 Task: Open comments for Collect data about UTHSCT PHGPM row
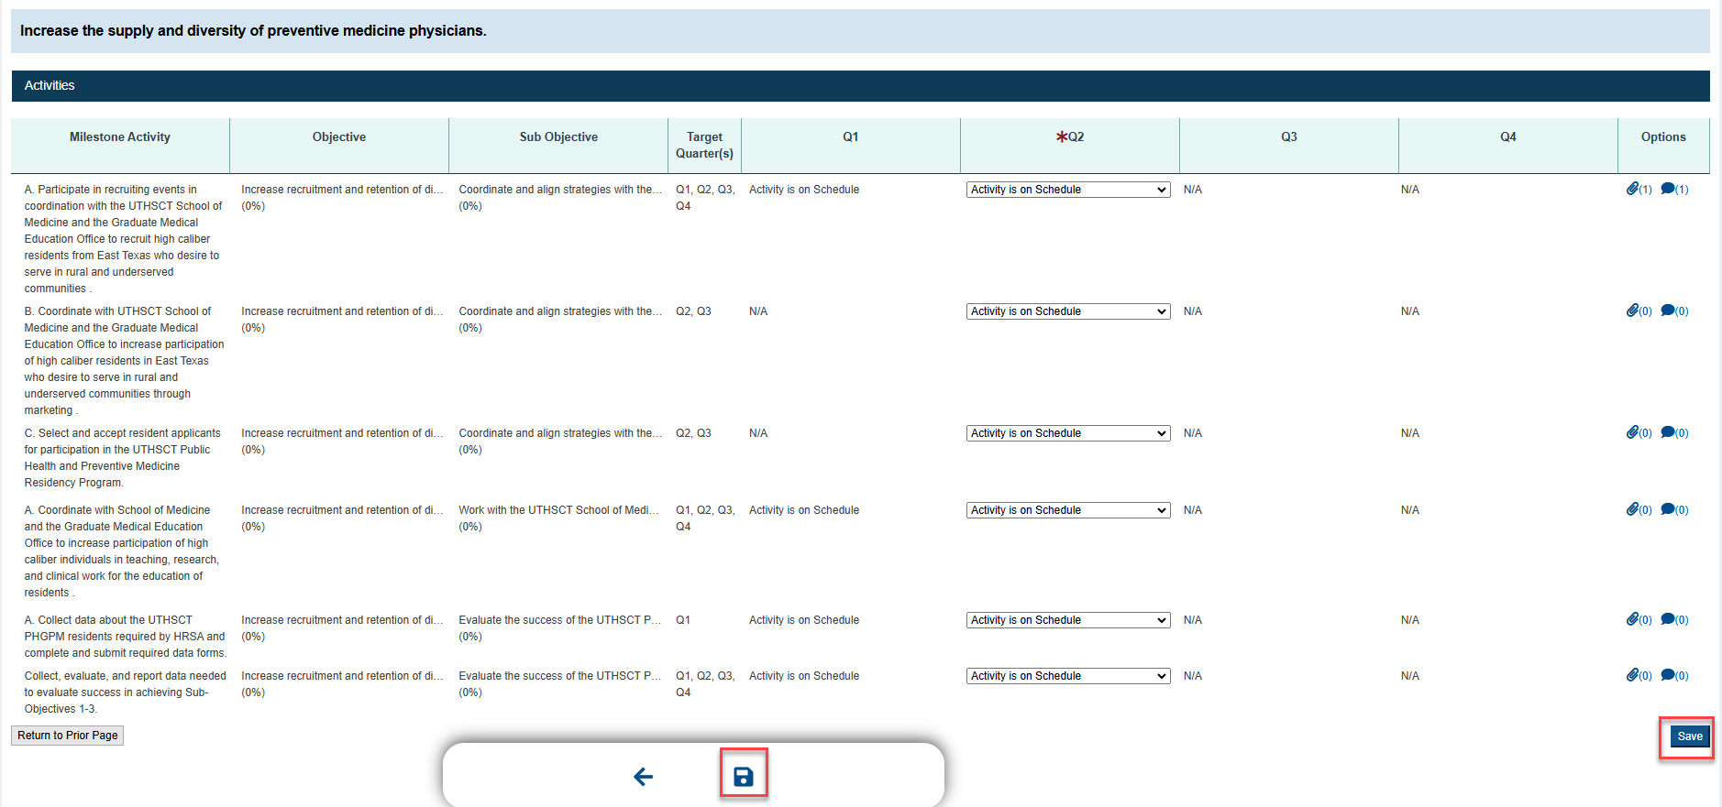click(1674, 619)
